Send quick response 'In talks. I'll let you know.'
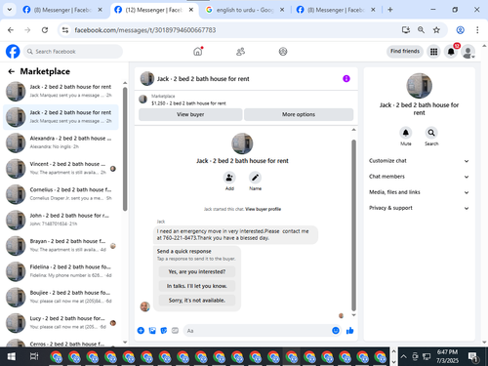The height and width of the screenshot is (366, 488). click(197, 286)
